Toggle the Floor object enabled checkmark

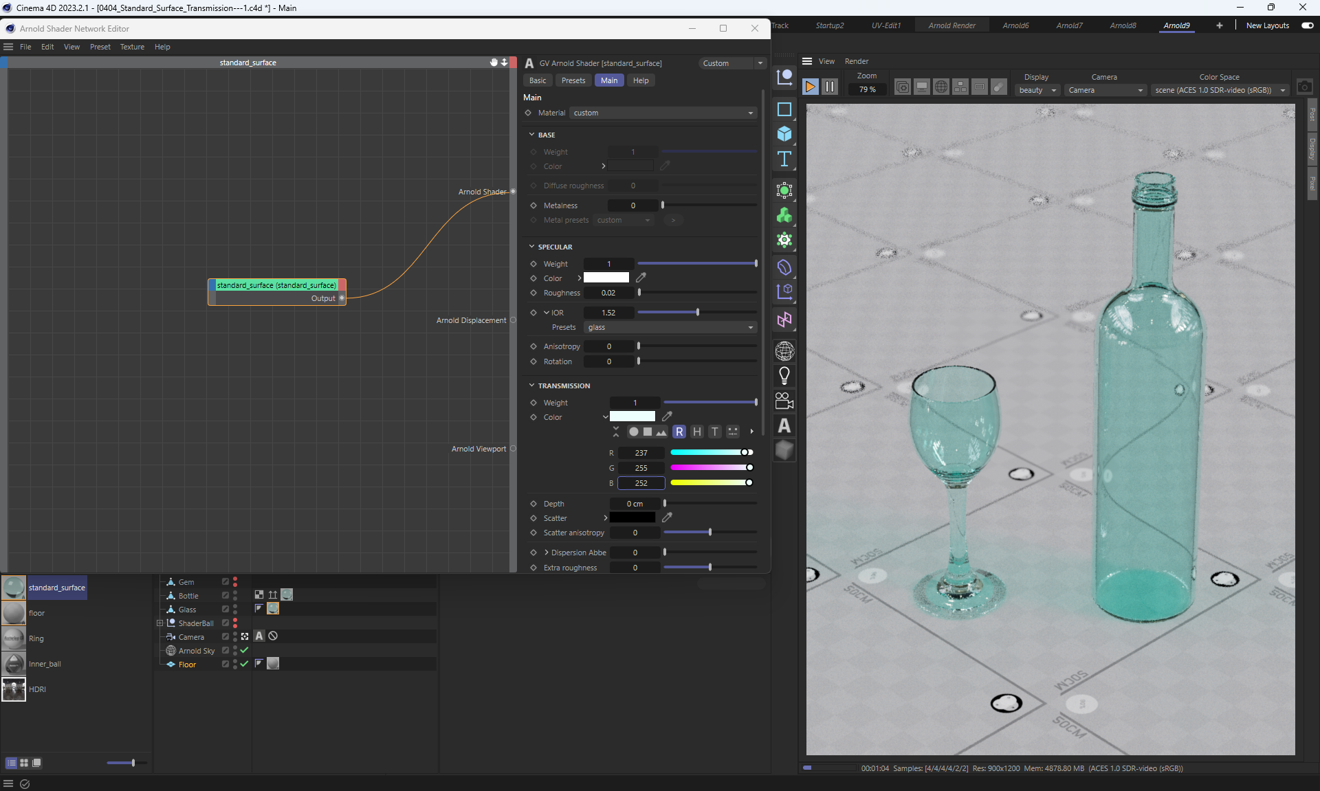point(244,664)
